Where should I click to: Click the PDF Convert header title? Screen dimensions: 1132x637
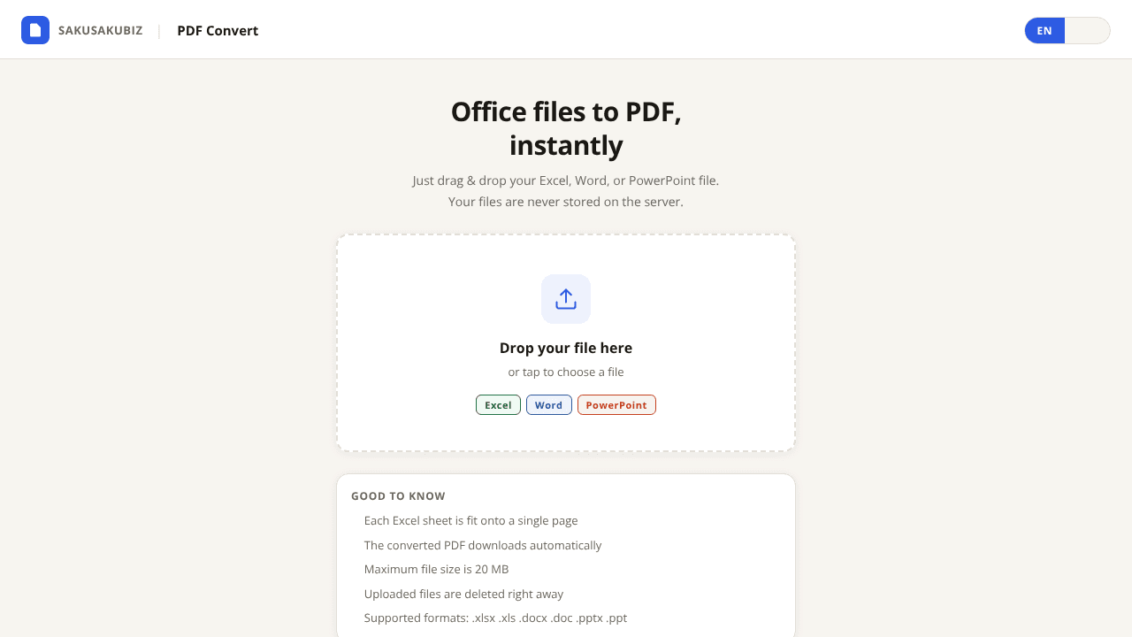point(218,30)
